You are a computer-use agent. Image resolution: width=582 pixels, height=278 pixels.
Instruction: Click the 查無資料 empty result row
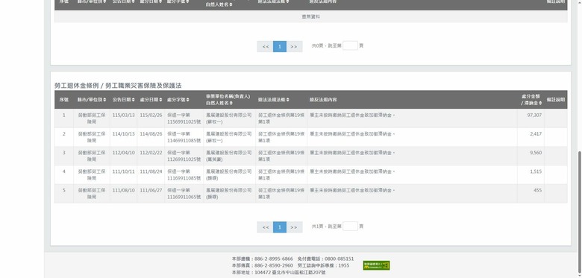point(310,16)
